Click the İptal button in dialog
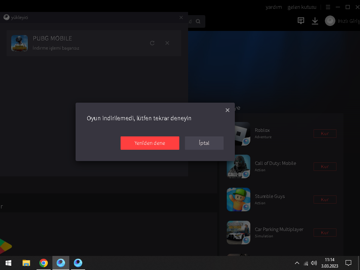The height and width of the screenshot is (270, 360). 204,143
